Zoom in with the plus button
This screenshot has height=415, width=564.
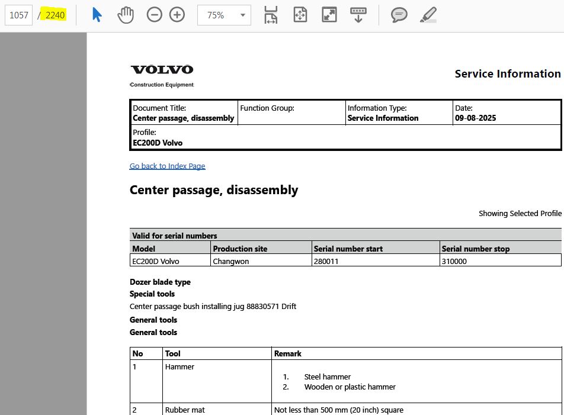(x=177, y=15)
